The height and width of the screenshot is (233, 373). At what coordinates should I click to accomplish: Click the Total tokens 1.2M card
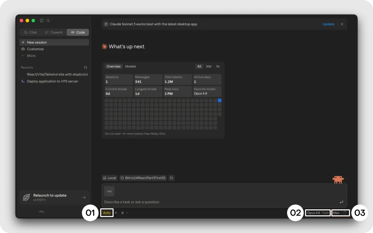178,80
